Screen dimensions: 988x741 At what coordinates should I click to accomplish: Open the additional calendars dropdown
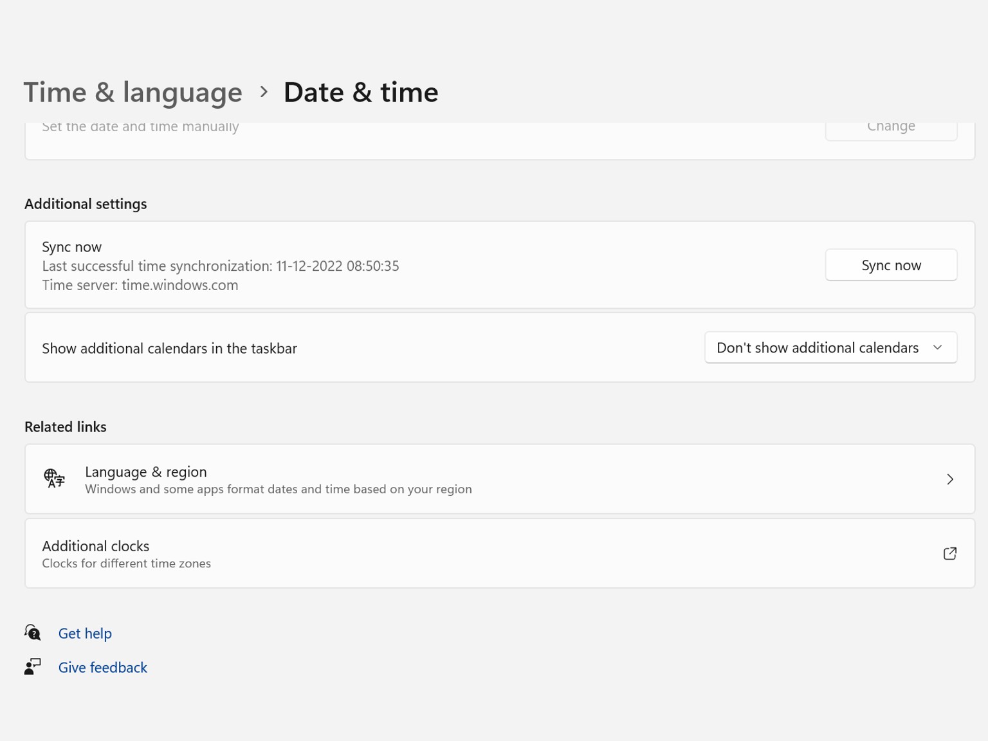click(x=830, y=348)
